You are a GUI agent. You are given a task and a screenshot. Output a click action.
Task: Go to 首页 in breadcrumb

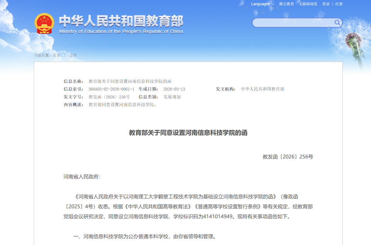(56, 55)
